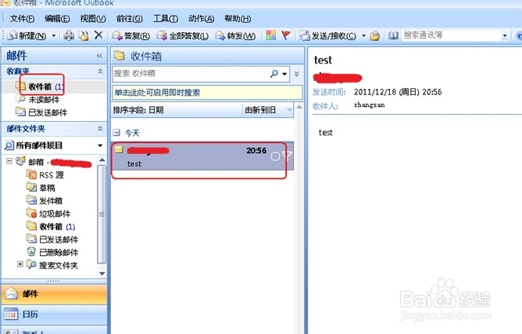This screenshot has width=522, height=334.
Task: Select the Search Folders (搜索文件夹) item
Action: tap(52, 265)
